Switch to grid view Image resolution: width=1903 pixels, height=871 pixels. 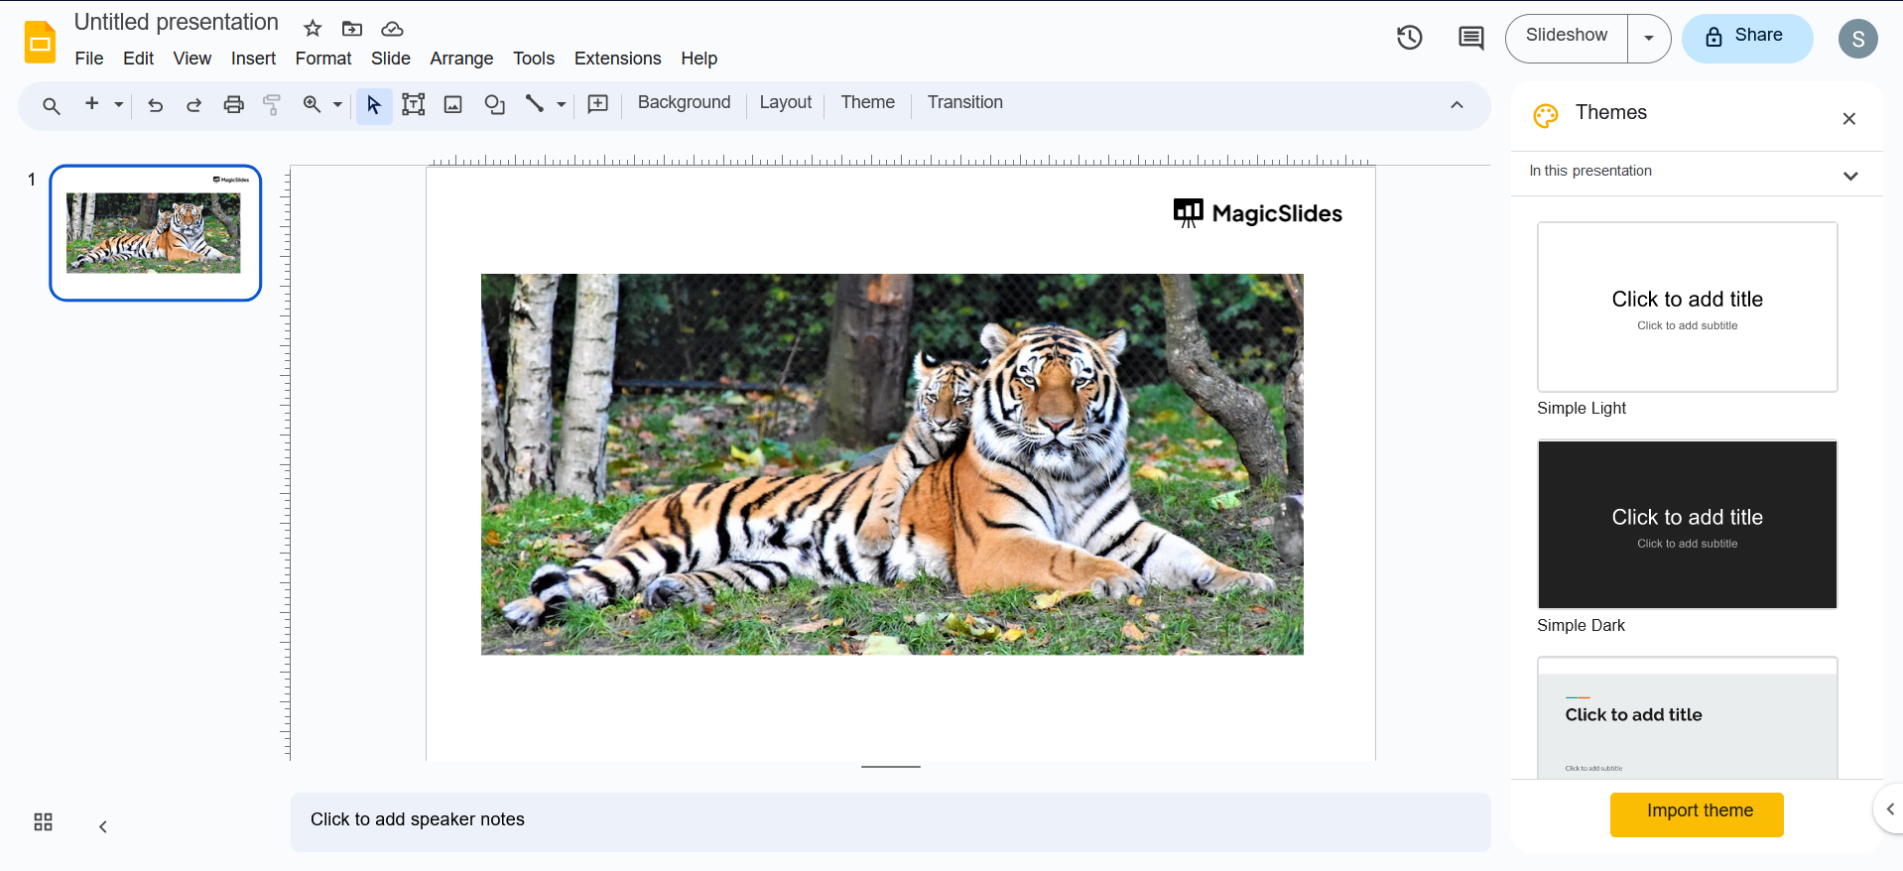tap(43, 822)
